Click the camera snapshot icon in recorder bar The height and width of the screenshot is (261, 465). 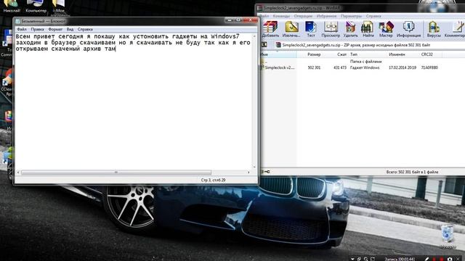coord(450,259)
